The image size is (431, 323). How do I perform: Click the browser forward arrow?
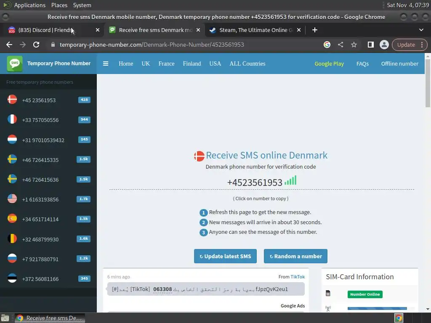23,45
